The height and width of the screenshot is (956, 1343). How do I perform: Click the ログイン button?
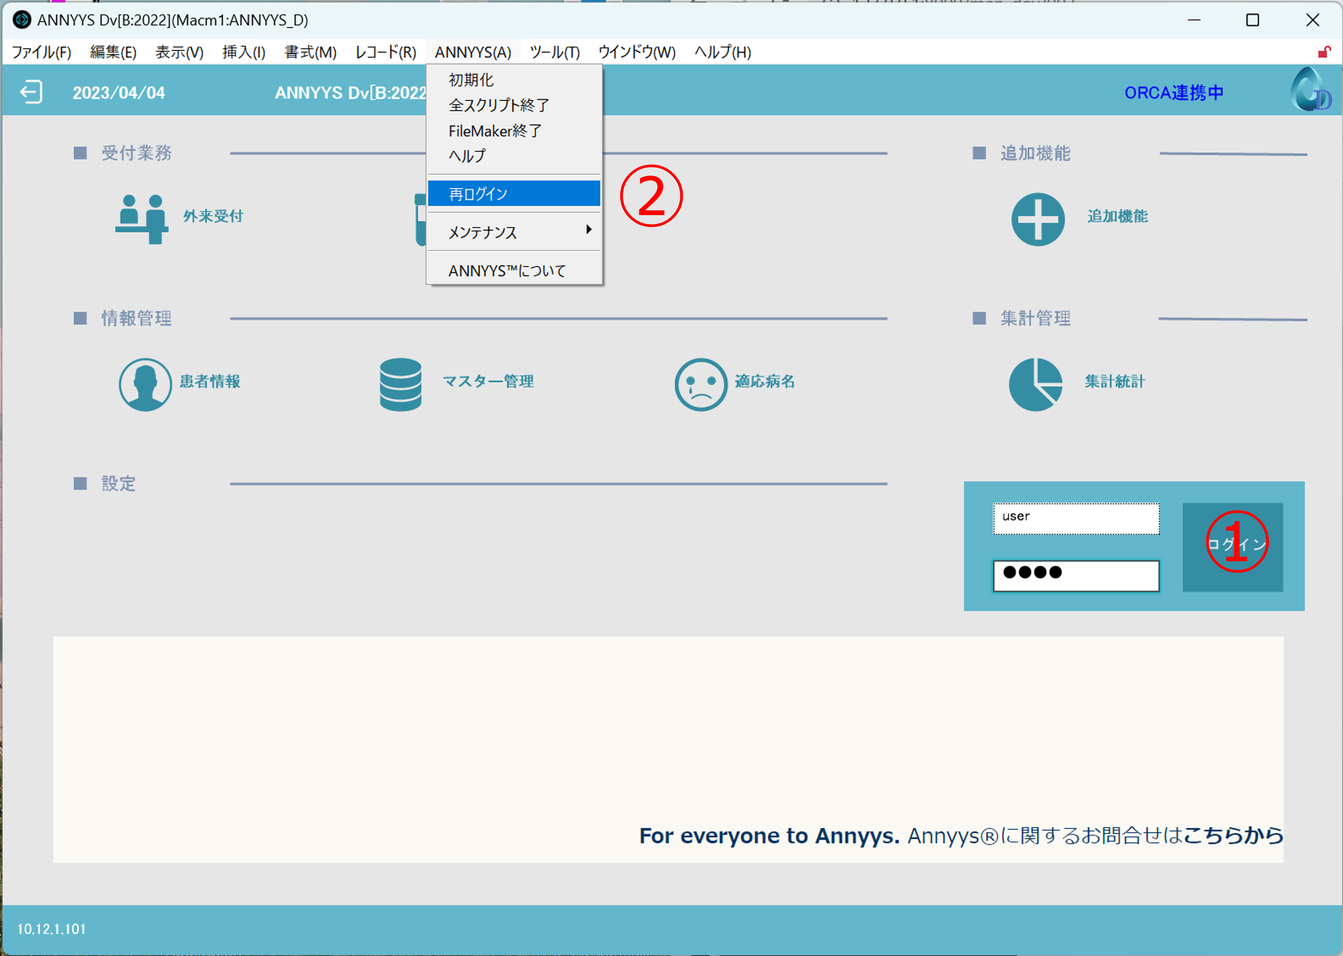coord(1233,547)
